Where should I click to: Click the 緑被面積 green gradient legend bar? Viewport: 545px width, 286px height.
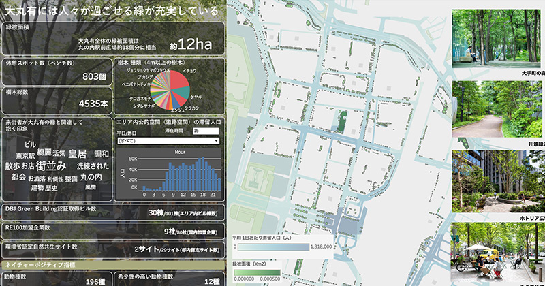tap(256, 273)
